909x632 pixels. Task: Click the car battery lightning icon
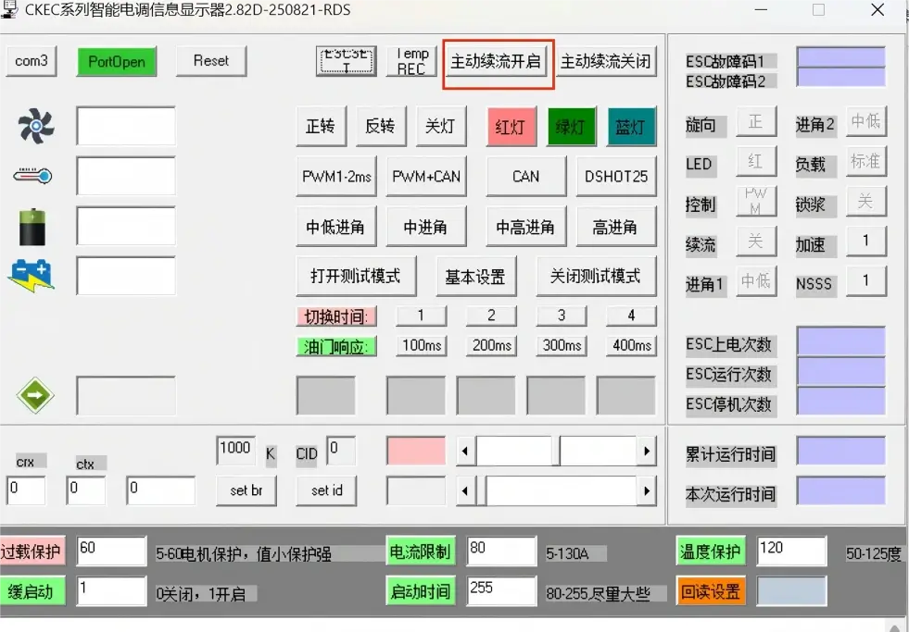32,275
